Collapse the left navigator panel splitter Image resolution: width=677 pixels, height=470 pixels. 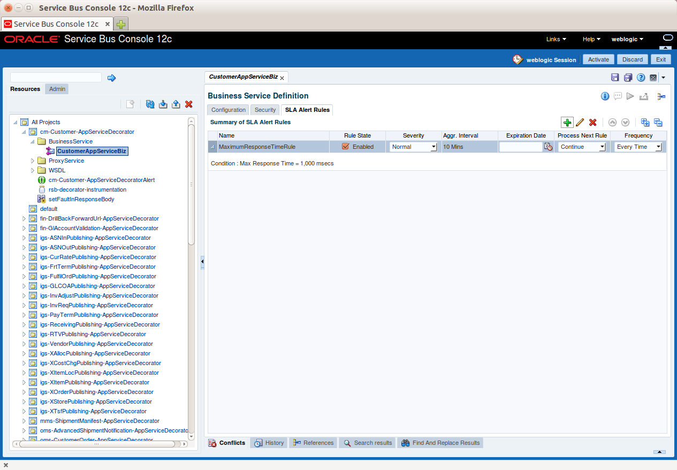[x=202, y=262]
